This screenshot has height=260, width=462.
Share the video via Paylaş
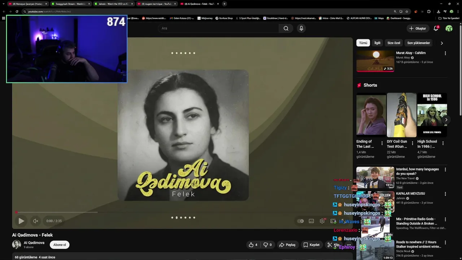click(287, 245)
